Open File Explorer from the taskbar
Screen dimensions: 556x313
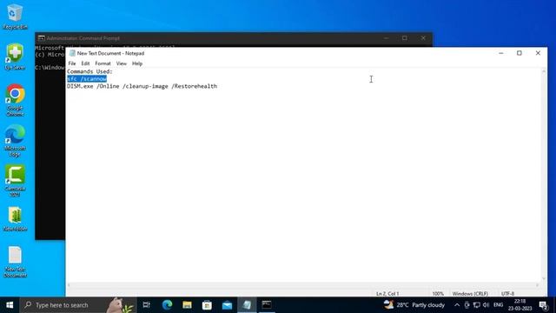tap(187, 305)
